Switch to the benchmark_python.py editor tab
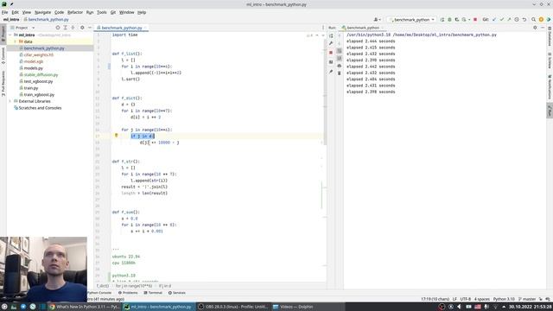553x311 pixels. pos(122,28)
